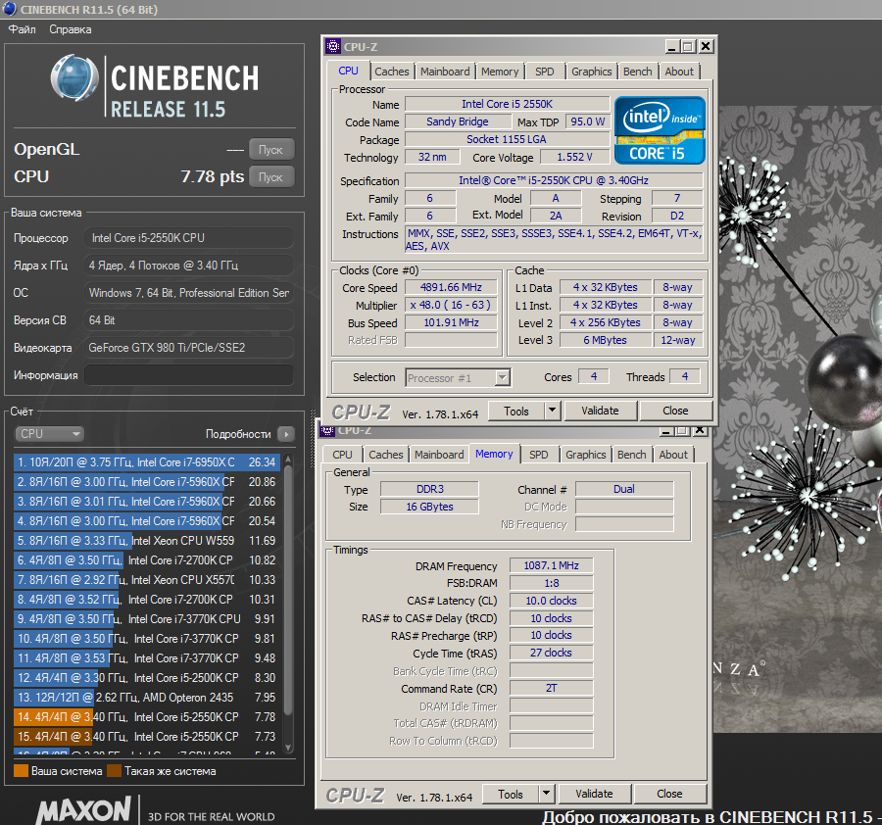Click Validate in top CPU-Z window

pyautogui.click(x=600, y=412)
